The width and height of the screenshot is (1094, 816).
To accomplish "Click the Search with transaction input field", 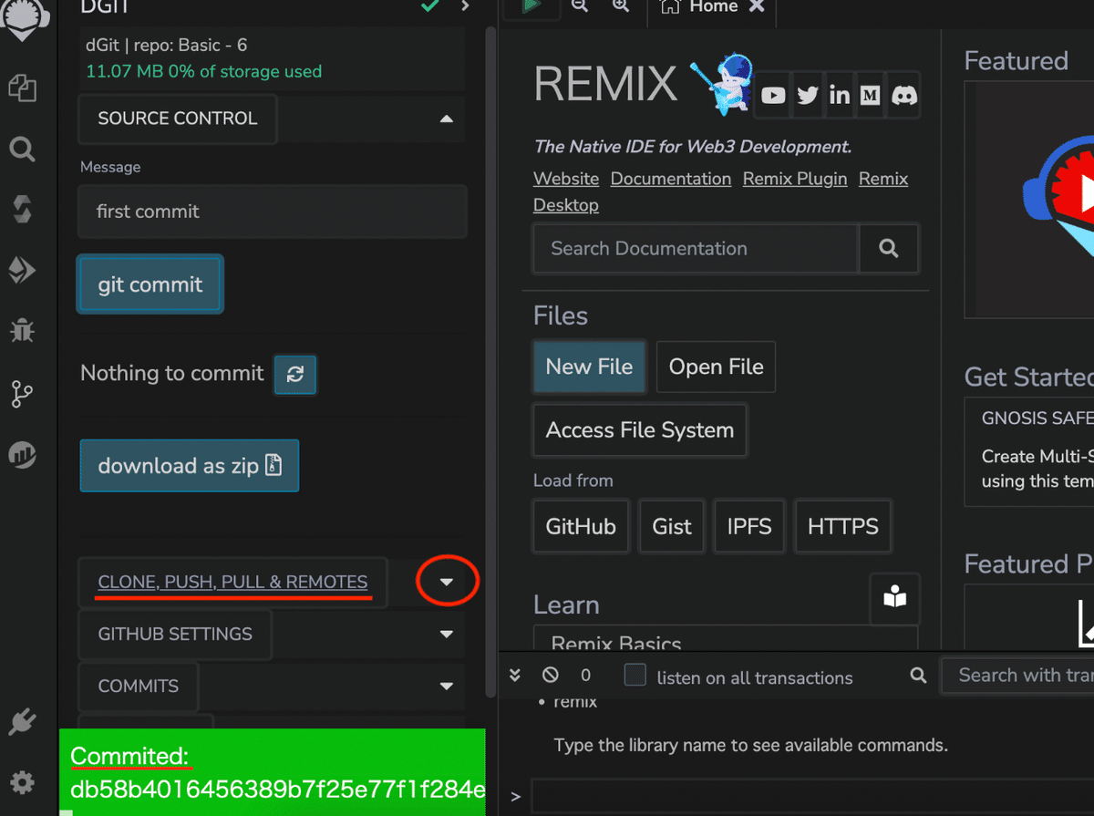I will pyautogui.click(x=1017, y=676).
